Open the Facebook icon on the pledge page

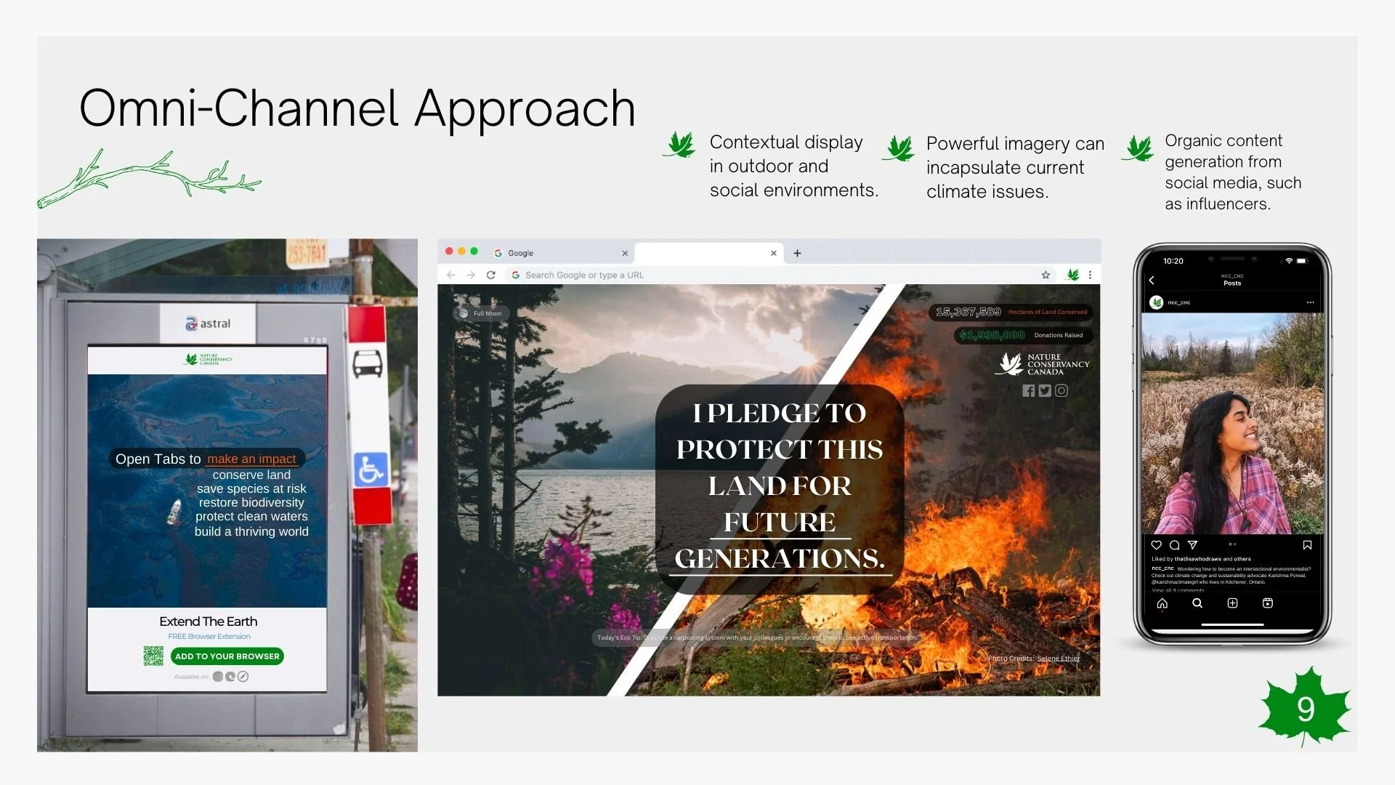click(1028, 391)
